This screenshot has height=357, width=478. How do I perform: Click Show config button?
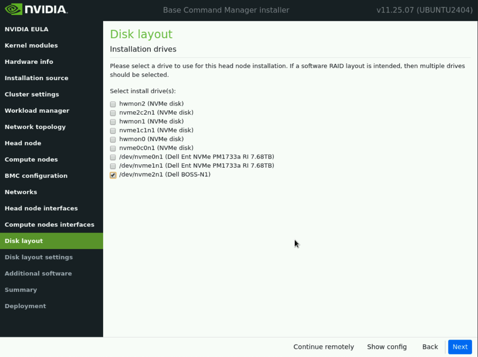pos(387,347)
